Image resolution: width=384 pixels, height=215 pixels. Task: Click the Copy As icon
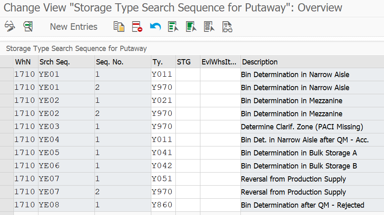[119, 27]
